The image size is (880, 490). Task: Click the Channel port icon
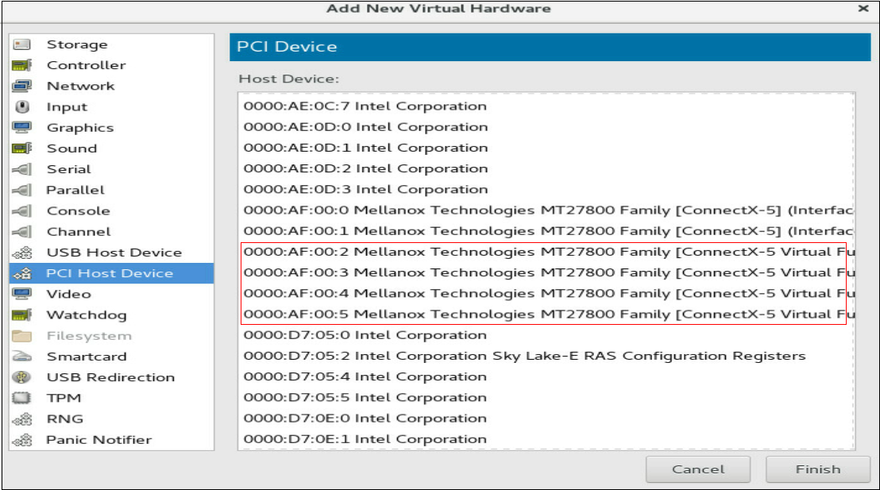[22, 231]
